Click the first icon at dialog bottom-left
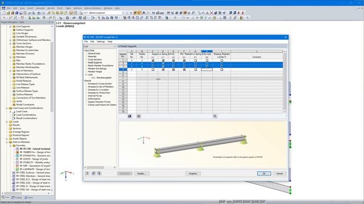 coord(87,173)
